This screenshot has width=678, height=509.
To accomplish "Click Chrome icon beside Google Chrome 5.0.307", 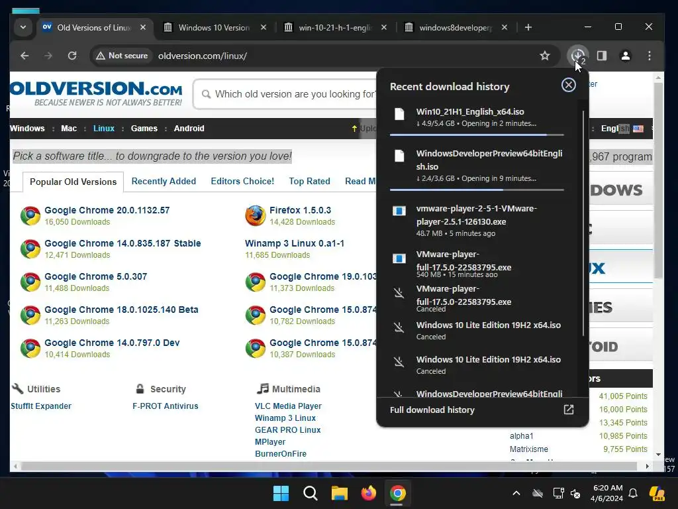I will coord(30,281).
